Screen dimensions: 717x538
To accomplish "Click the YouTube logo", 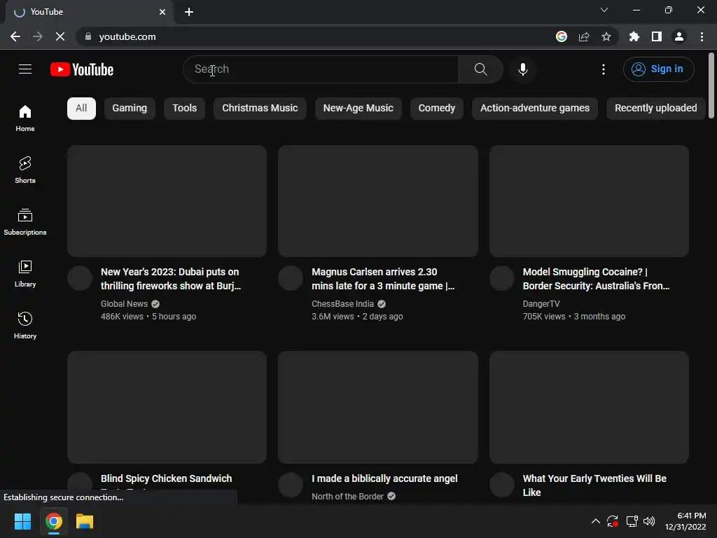I will point(82,69).
